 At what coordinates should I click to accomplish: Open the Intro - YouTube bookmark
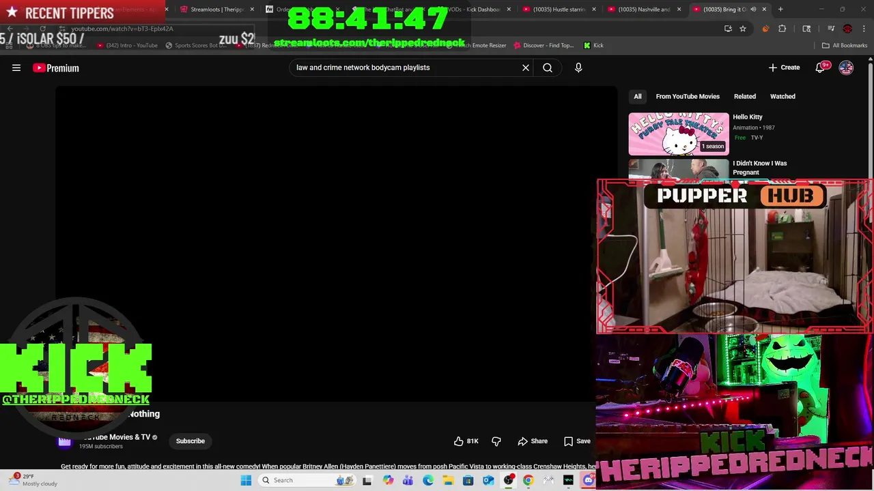127,45
